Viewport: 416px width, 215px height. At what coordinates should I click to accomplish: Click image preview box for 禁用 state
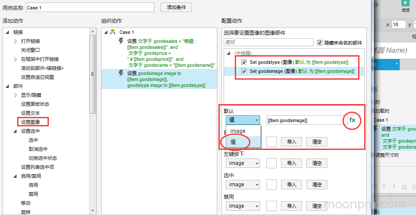(x=272, y=206)
